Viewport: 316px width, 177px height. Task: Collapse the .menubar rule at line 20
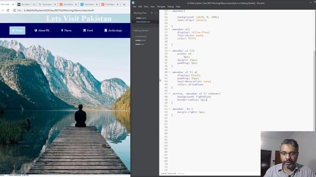169,11
